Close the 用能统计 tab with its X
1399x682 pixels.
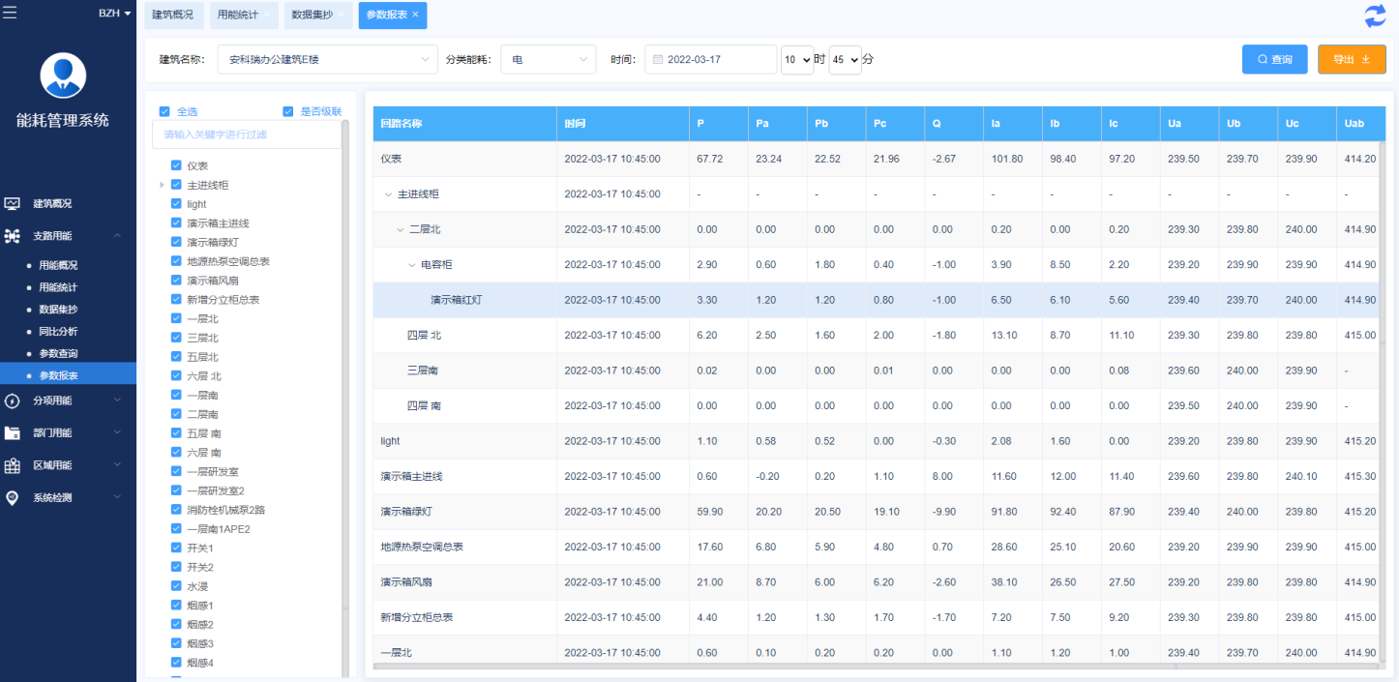(267, 15)
